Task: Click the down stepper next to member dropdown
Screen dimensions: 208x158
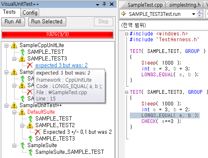Action: (x=200, y=16)
